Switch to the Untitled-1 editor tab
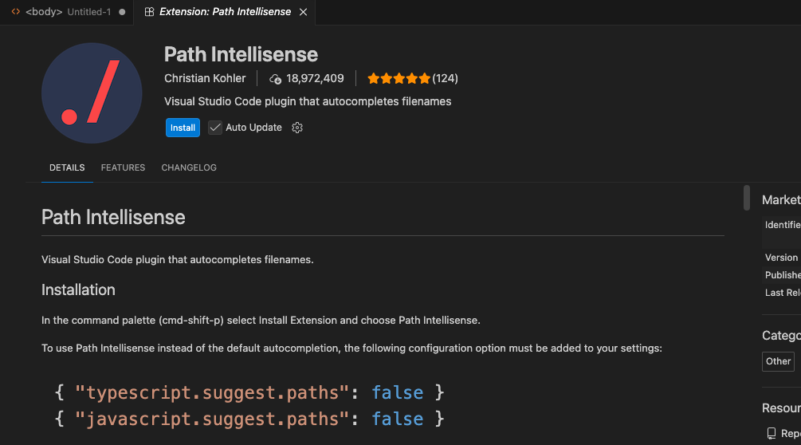The width and height of the screenshot is (801, 445). coord(68,12)
